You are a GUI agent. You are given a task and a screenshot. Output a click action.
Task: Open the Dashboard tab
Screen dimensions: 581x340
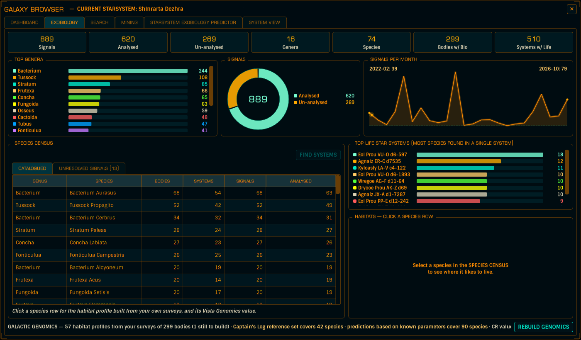24,22
